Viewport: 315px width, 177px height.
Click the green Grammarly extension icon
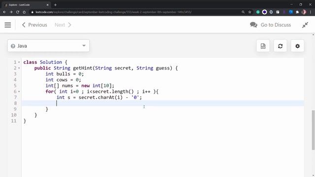tap(258, 12)
